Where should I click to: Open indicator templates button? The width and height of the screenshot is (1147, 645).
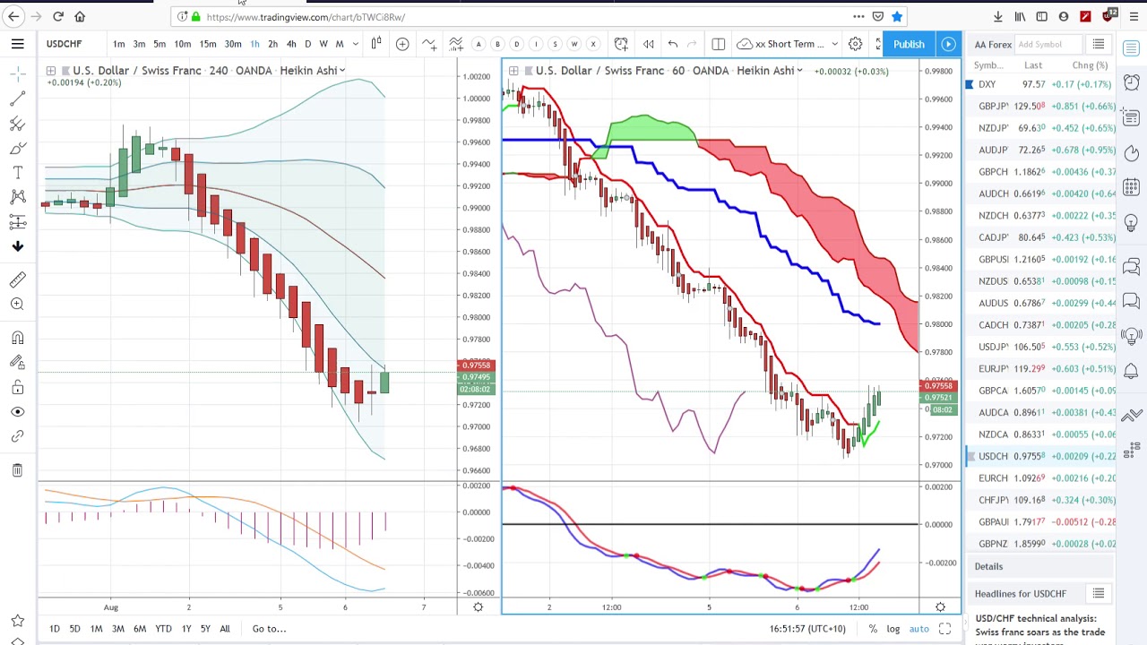tap(455, 43)
